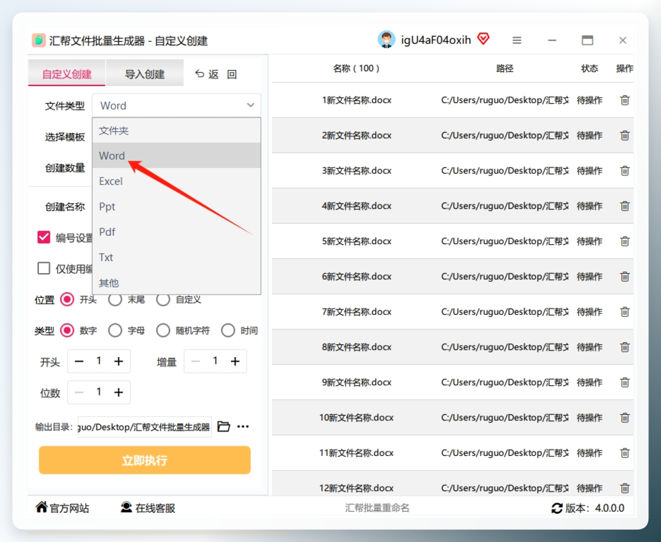Click 路径 column header

point(505,69)
